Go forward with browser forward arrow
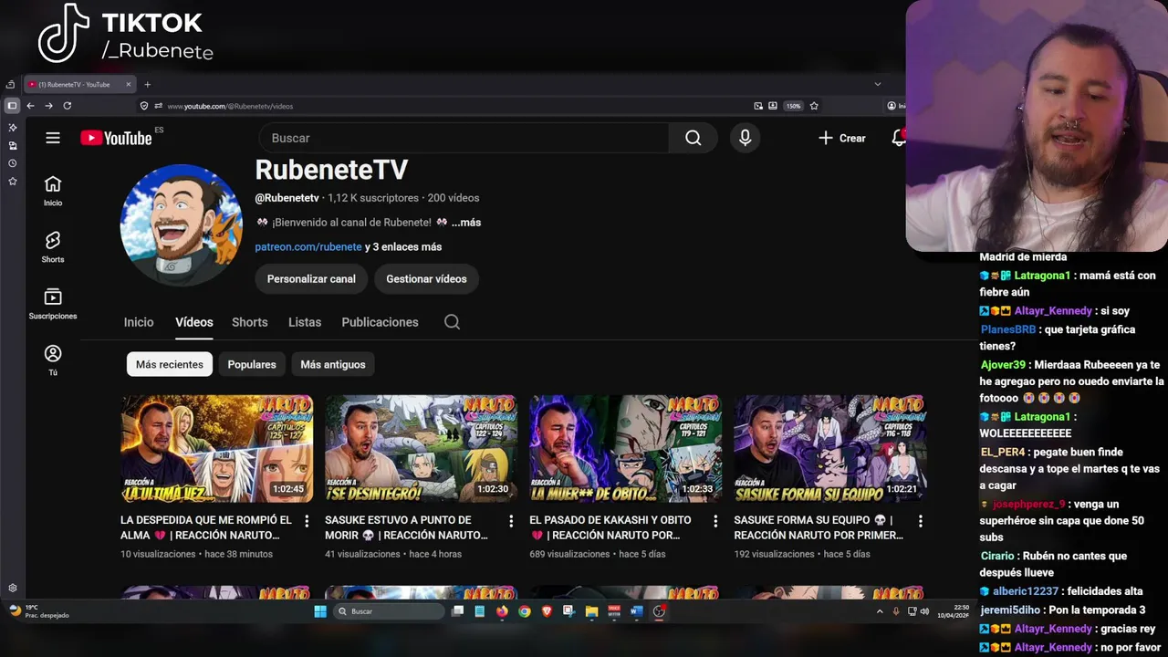The image size is (1168, 657). point(48,106)
